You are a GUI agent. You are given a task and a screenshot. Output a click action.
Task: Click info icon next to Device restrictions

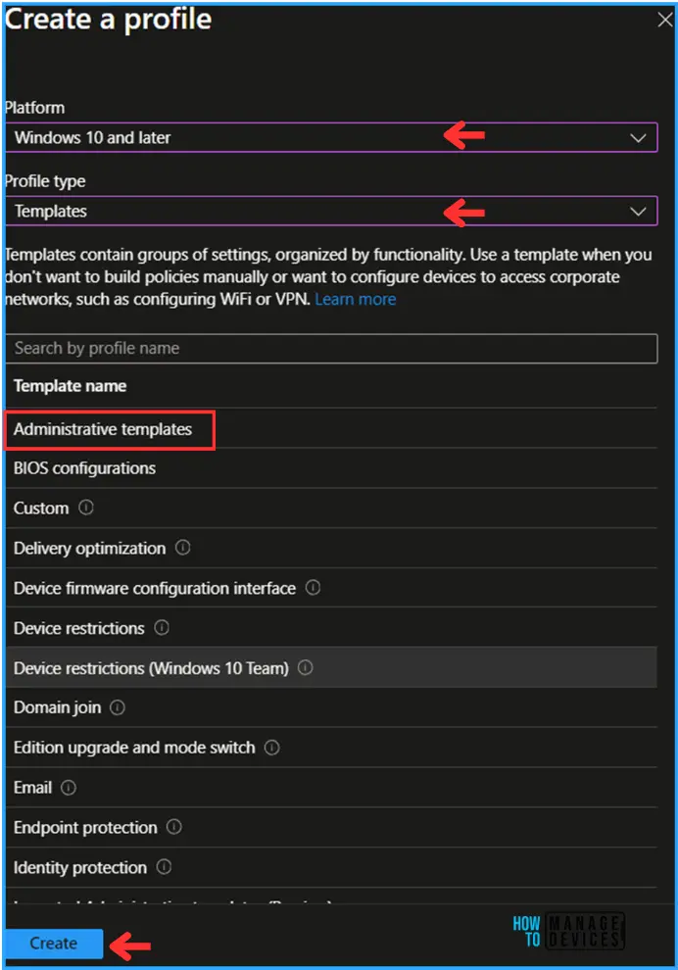pyautogui.click(x=163, y=628)
